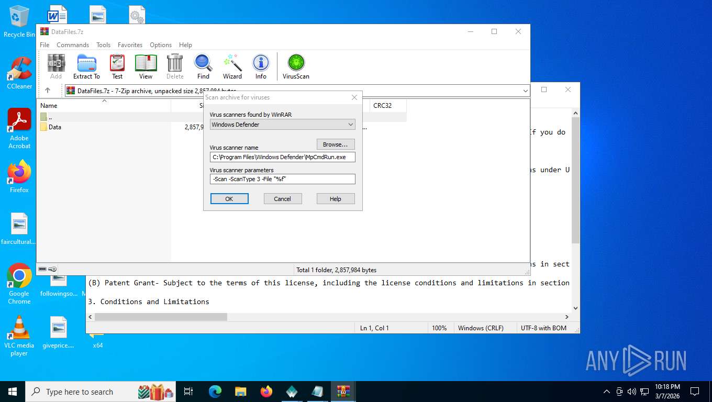Launch the Wizard tool
The width and height of the screenshot is (712, 402).
pos(232,66)
